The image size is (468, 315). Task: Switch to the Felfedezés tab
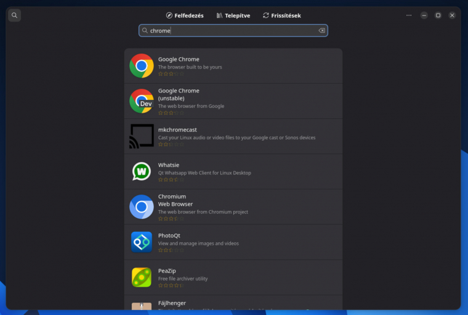(x=185, y=15)
